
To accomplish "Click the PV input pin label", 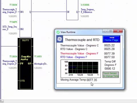I will [22, 64].
